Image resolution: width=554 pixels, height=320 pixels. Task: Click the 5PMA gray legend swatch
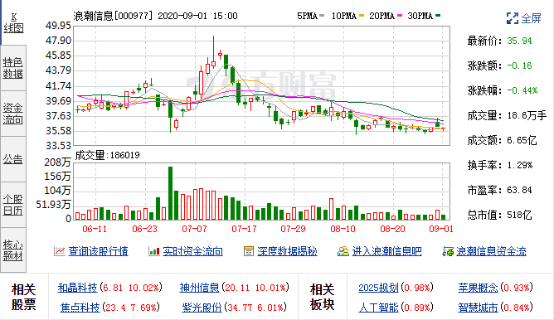pyautogui.click(x=322, y=16)
